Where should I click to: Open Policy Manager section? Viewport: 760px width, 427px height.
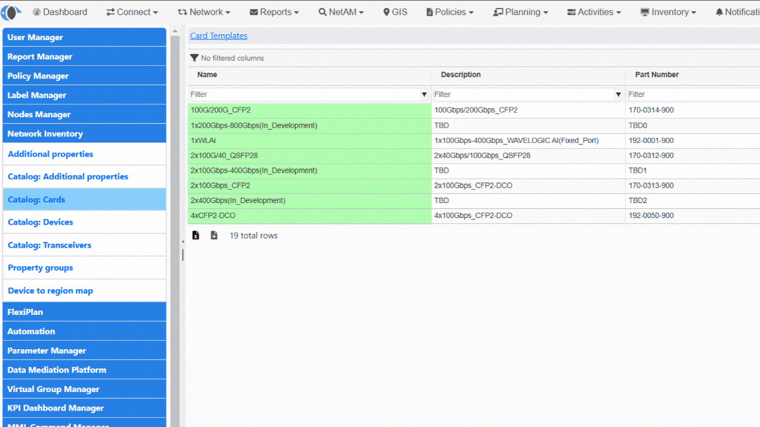(x=84, y=76)
